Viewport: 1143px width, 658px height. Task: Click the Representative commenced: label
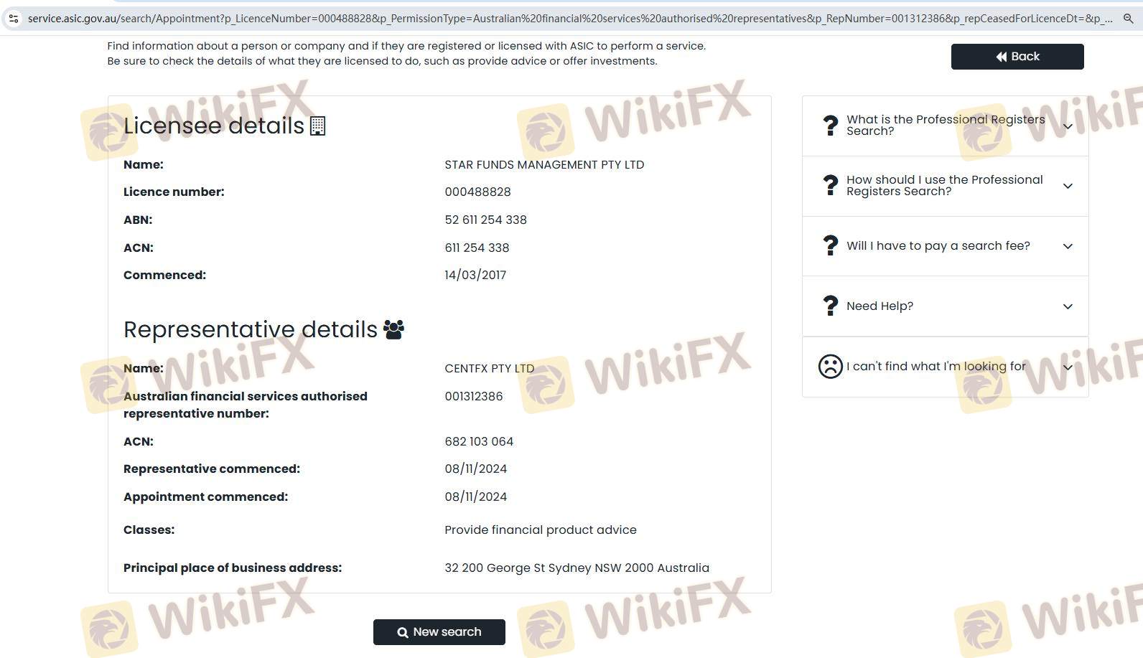pos(212,469)
